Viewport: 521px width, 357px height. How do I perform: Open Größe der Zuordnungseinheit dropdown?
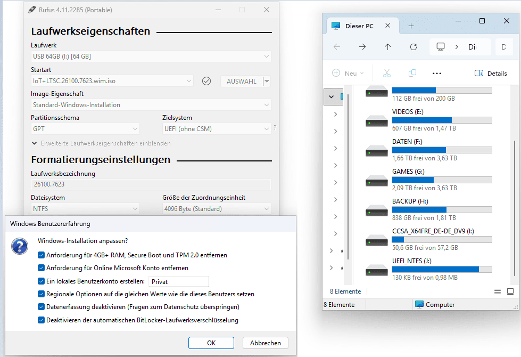coord(217,209)
